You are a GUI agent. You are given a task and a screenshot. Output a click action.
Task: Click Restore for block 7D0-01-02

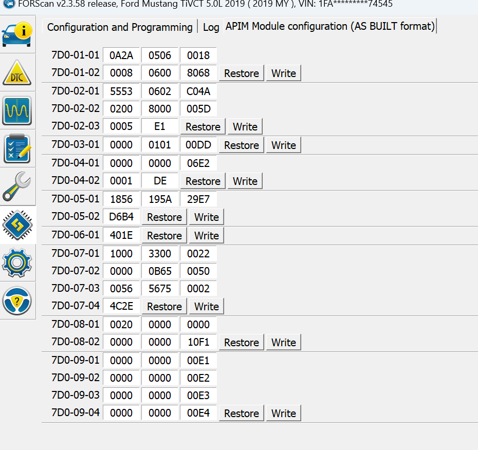[x=242, y=73]
